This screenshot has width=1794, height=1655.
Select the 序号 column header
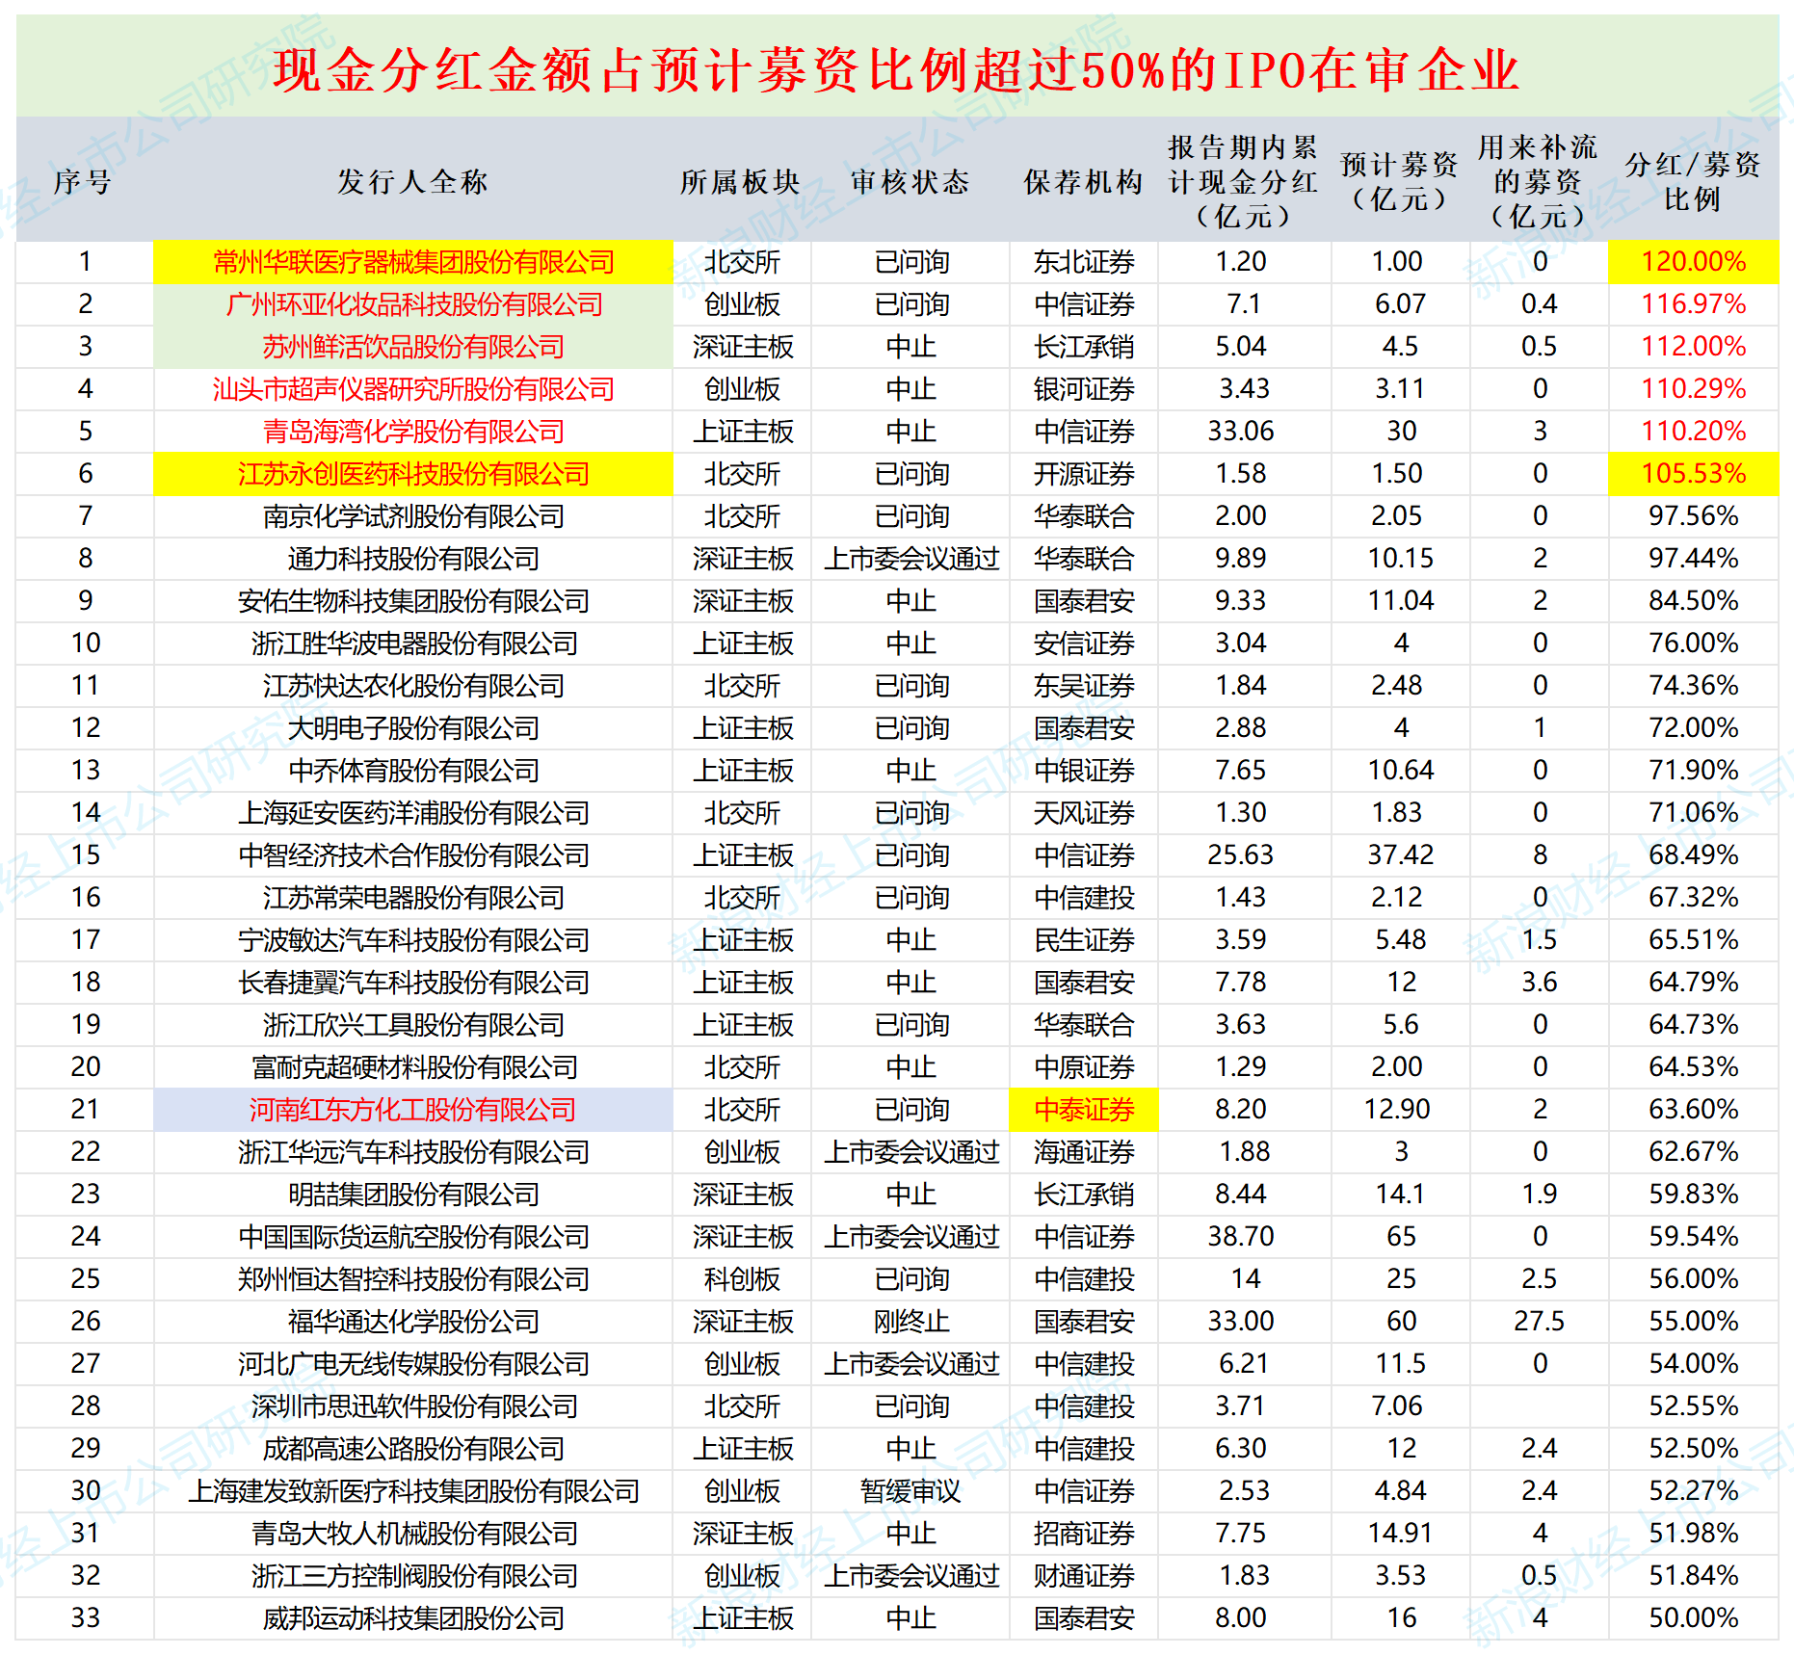(x=83, y=182)
